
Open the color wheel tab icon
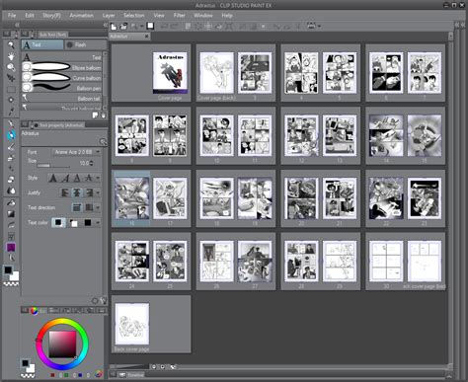[x=34, y=310]
